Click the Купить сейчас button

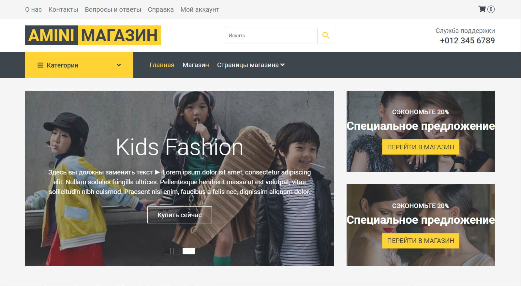point(180,215)
